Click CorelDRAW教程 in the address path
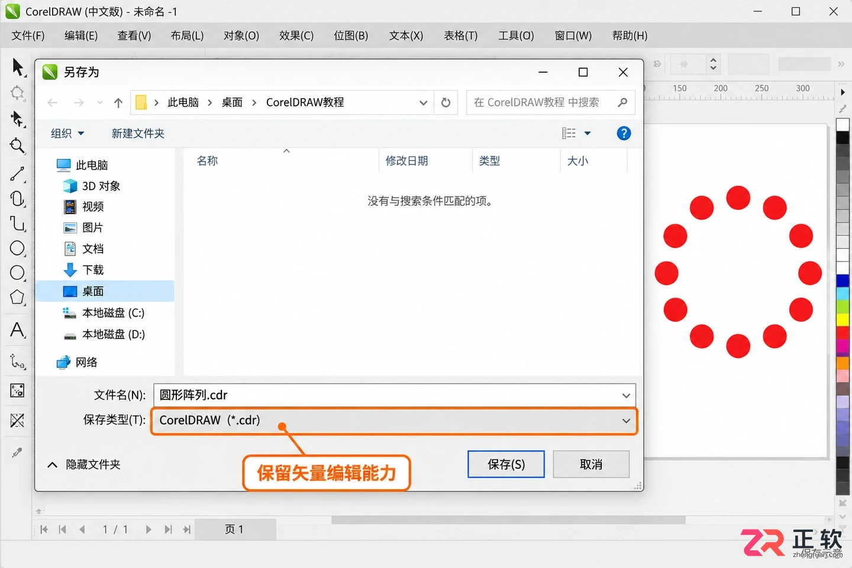Screen dimensions: 852x568 pos(305,102)
